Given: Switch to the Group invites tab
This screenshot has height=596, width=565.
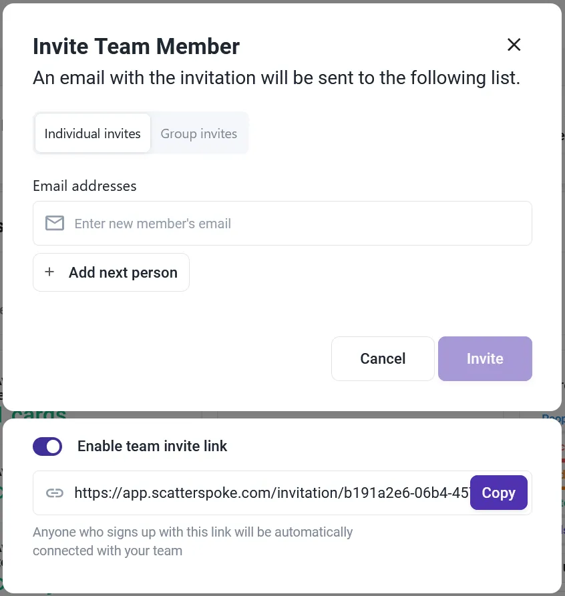Looking at the screenshot, I should [x=198, y=133].
